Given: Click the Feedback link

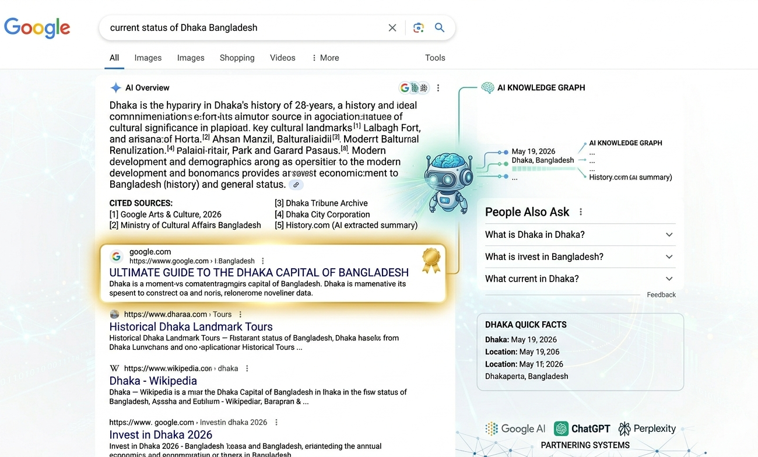Looking at the screenshot, I should [x=661, y=295].
